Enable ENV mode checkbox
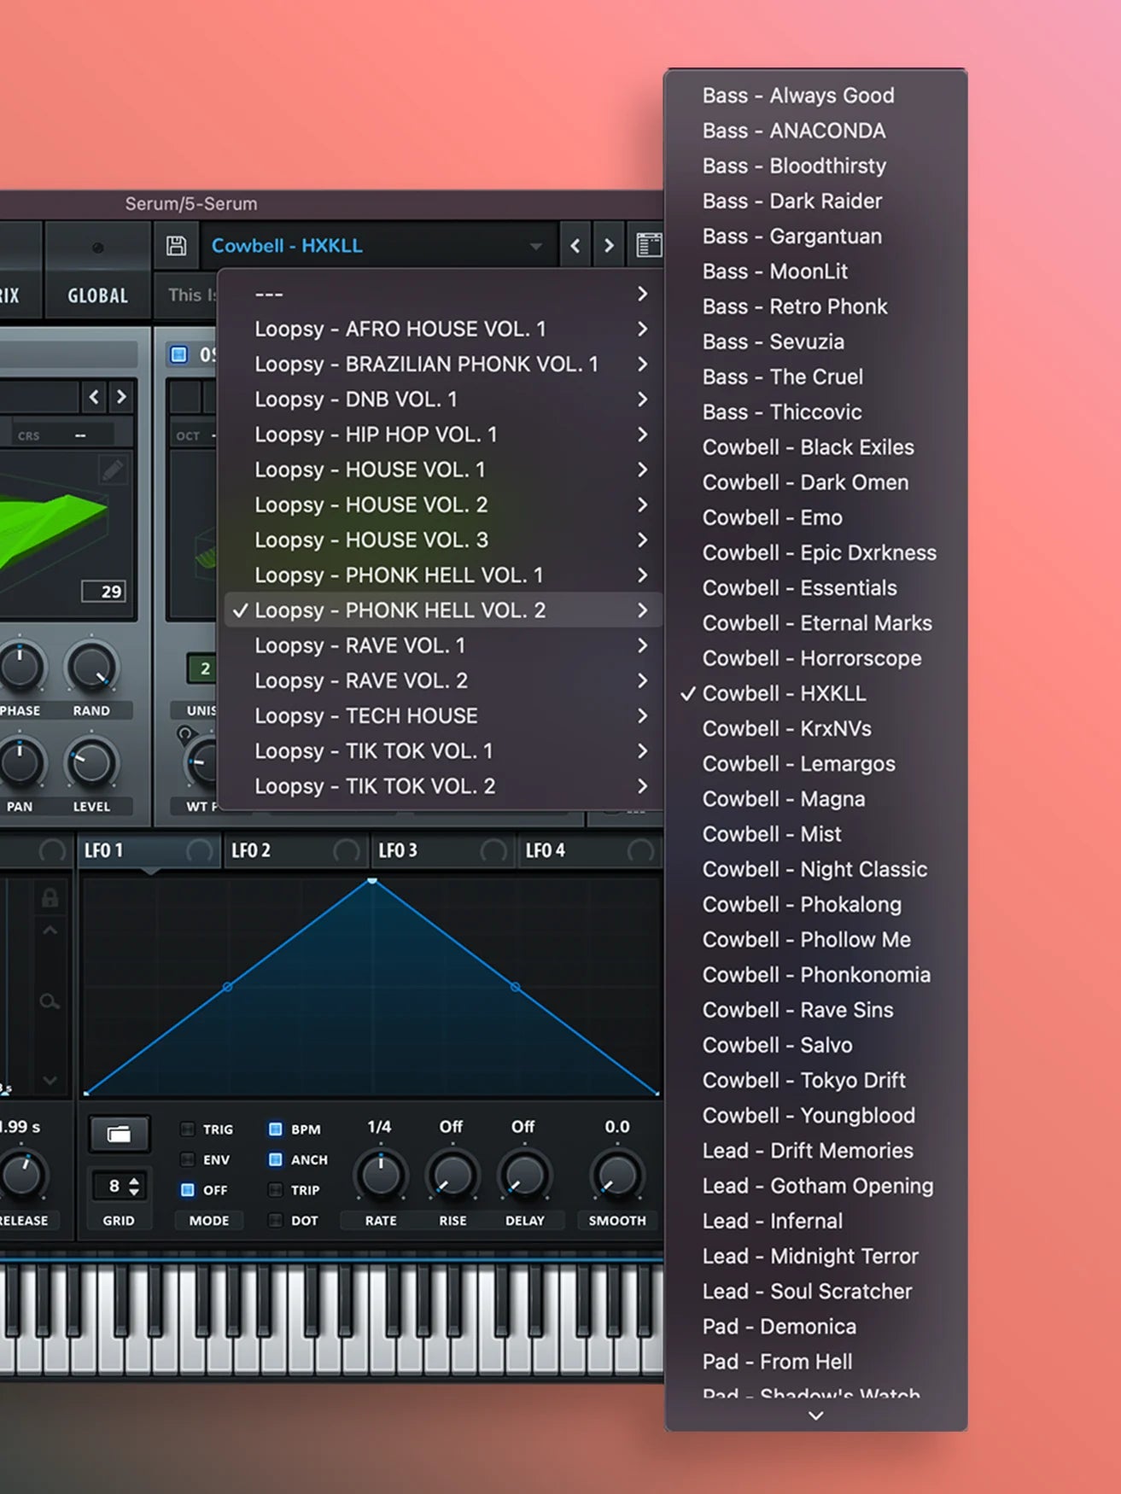This screenshot has height=1494, width=1121. pos(187,1159)
